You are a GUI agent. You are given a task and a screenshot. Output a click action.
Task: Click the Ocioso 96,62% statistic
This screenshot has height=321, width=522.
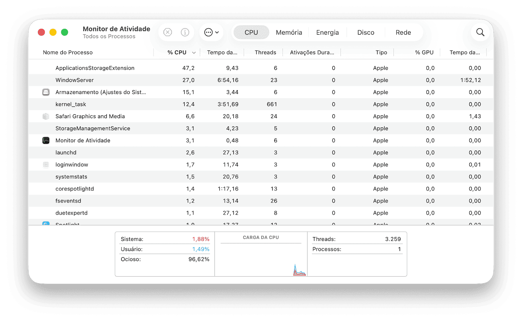tap(165, 259)
